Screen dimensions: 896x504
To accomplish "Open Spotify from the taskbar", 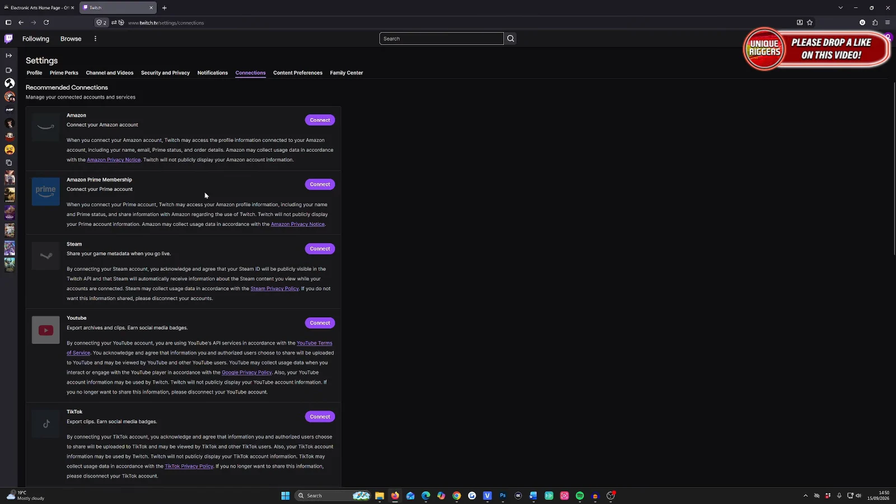I will 580,496.
